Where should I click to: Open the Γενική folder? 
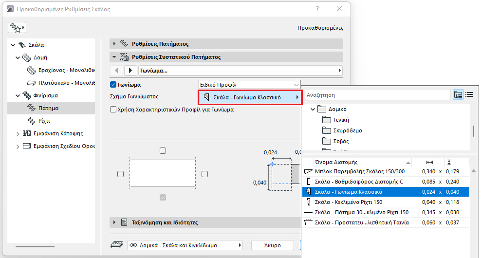[x=335, y=120]
